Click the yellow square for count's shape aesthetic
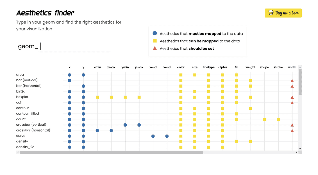 264,119
